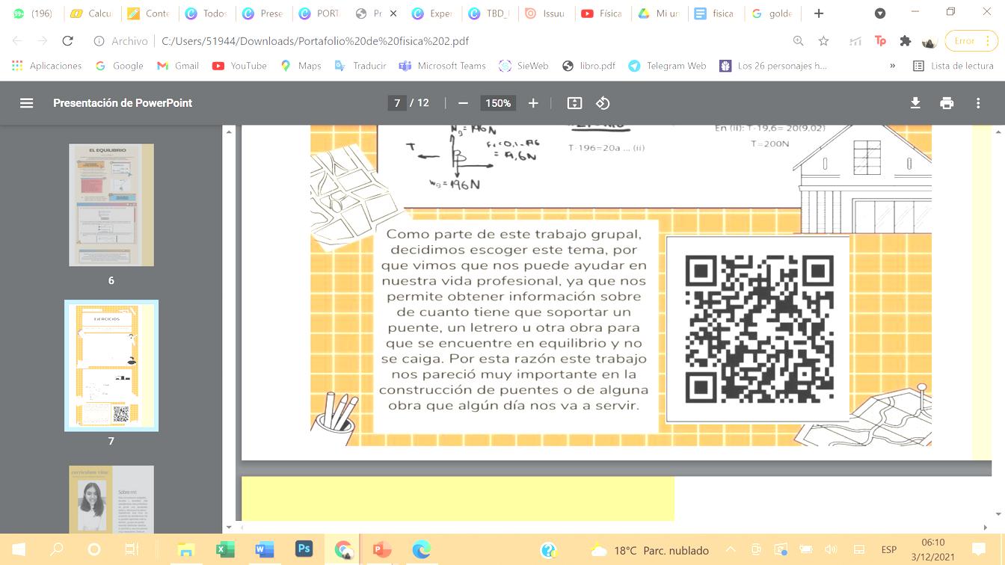Switch to the Mi un Drive tab
This screenshot has width=1005, height=565.
(x=659, y=13)
